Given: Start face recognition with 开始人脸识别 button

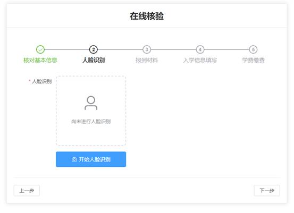Looking at the screenshot, I should 91,159.
